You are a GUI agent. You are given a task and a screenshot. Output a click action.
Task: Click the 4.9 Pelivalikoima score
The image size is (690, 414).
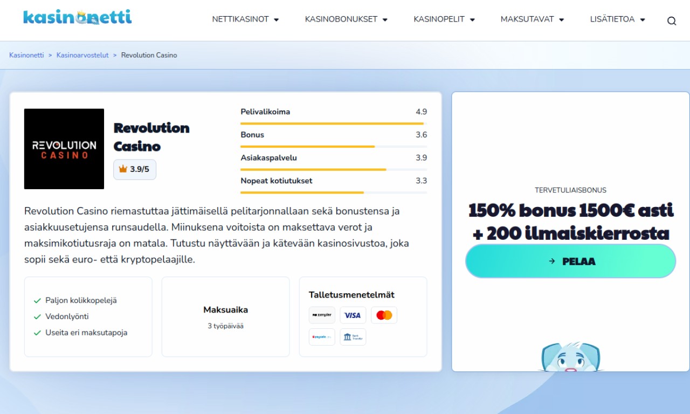point(421,112)
